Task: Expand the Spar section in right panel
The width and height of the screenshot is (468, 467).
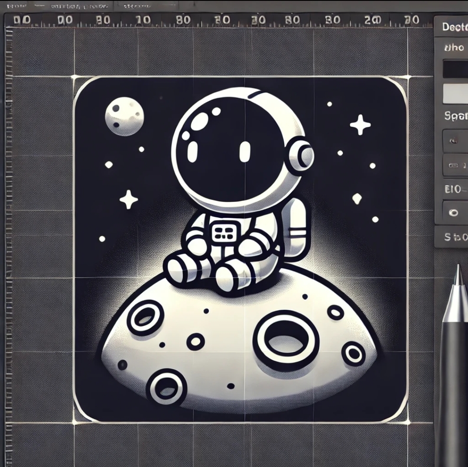Action: [x=455, y=116]
